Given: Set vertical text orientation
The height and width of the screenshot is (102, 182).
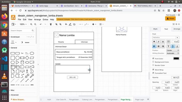Looking at the screenshot, I should (168, 42).
